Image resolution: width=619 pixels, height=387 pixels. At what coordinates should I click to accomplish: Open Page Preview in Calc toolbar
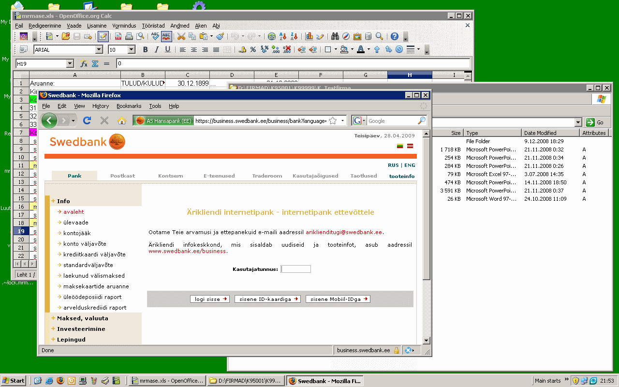pyautogui.click(x=140, y=36)
